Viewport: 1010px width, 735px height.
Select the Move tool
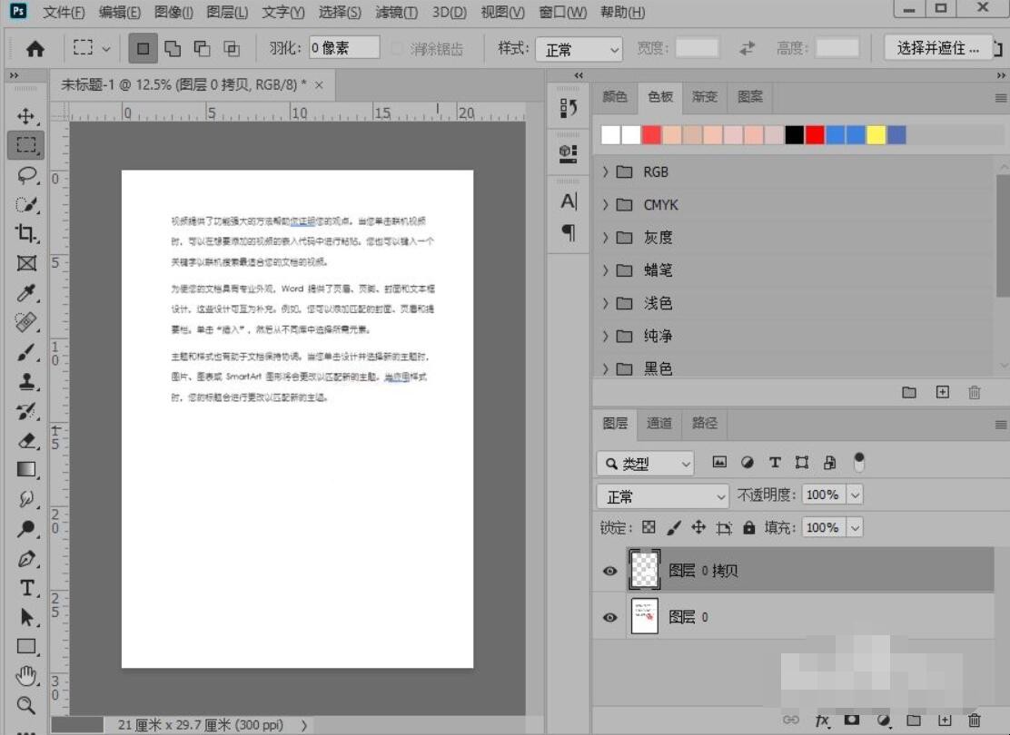25,116
